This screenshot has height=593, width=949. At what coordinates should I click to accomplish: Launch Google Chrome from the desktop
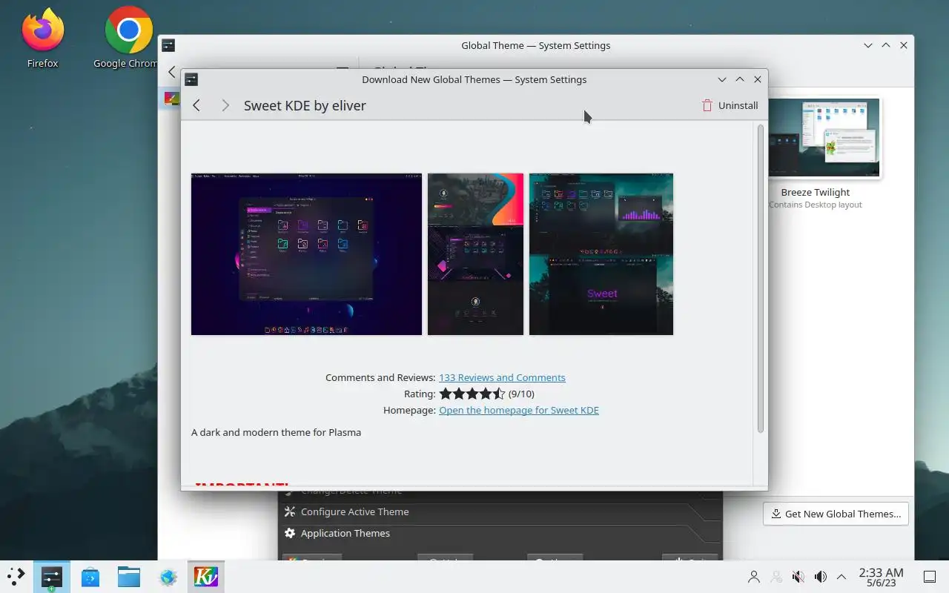pyautogui.click(x=128, y=39)
